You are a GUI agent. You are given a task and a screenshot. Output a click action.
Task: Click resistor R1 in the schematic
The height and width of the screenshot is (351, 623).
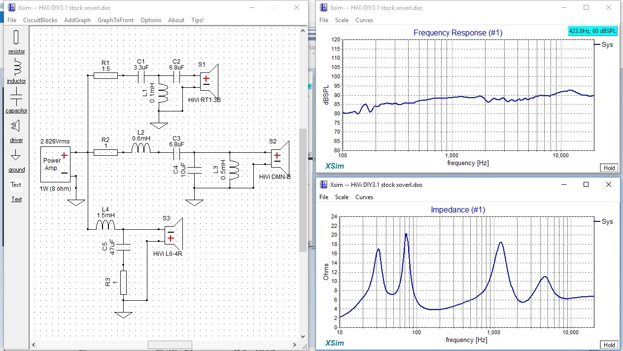(106, 76)
